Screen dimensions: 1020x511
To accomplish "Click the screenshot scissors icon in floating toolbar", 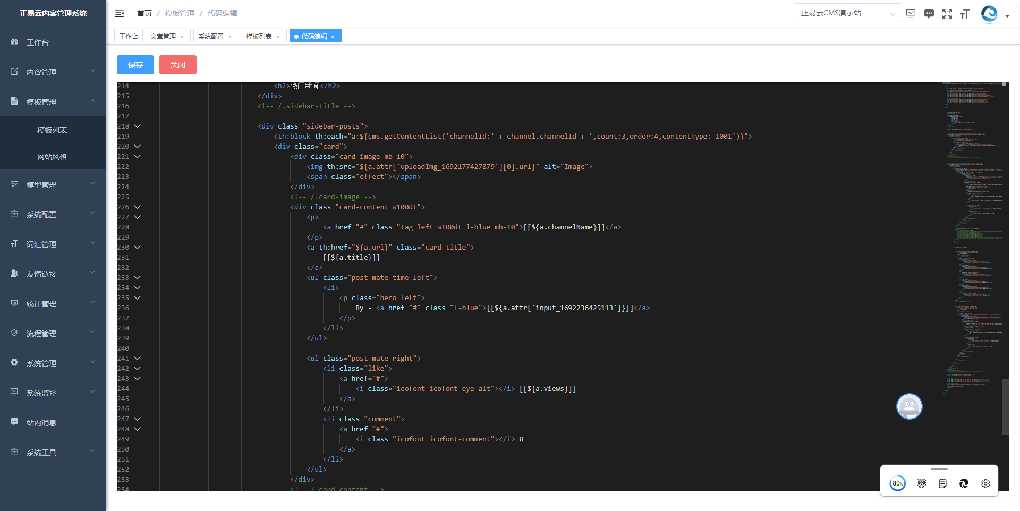I will [x=921, y=483].
